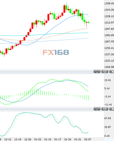This screenshot has width=114, height=141.
Task: Click the 1297.83 price label
Action: point(109,29)
